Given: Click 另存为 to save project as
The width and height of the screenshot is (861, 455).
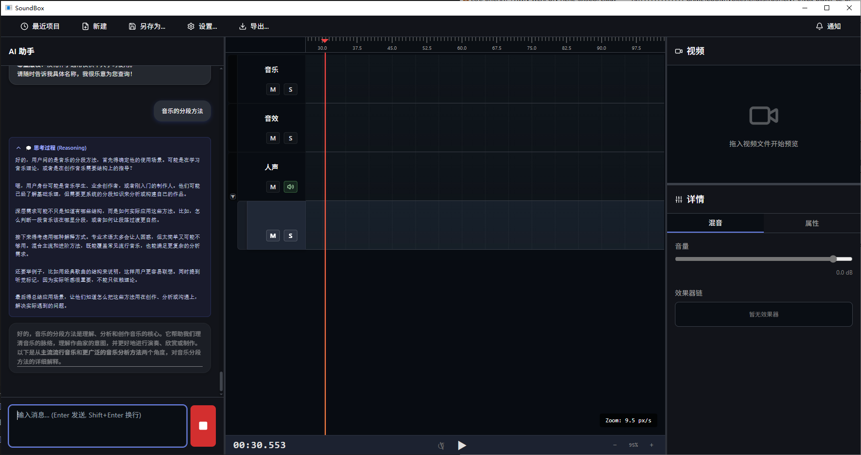Looking at the screenshot, I should click(x=147, y=26).
